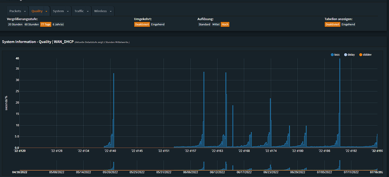Toggle the stddev series legend dot
The height and width of the screenshot is (177, 389).
pos(361,55)
